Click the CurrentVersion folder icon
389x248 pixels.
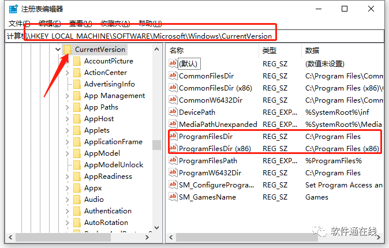tap(68, 50)
